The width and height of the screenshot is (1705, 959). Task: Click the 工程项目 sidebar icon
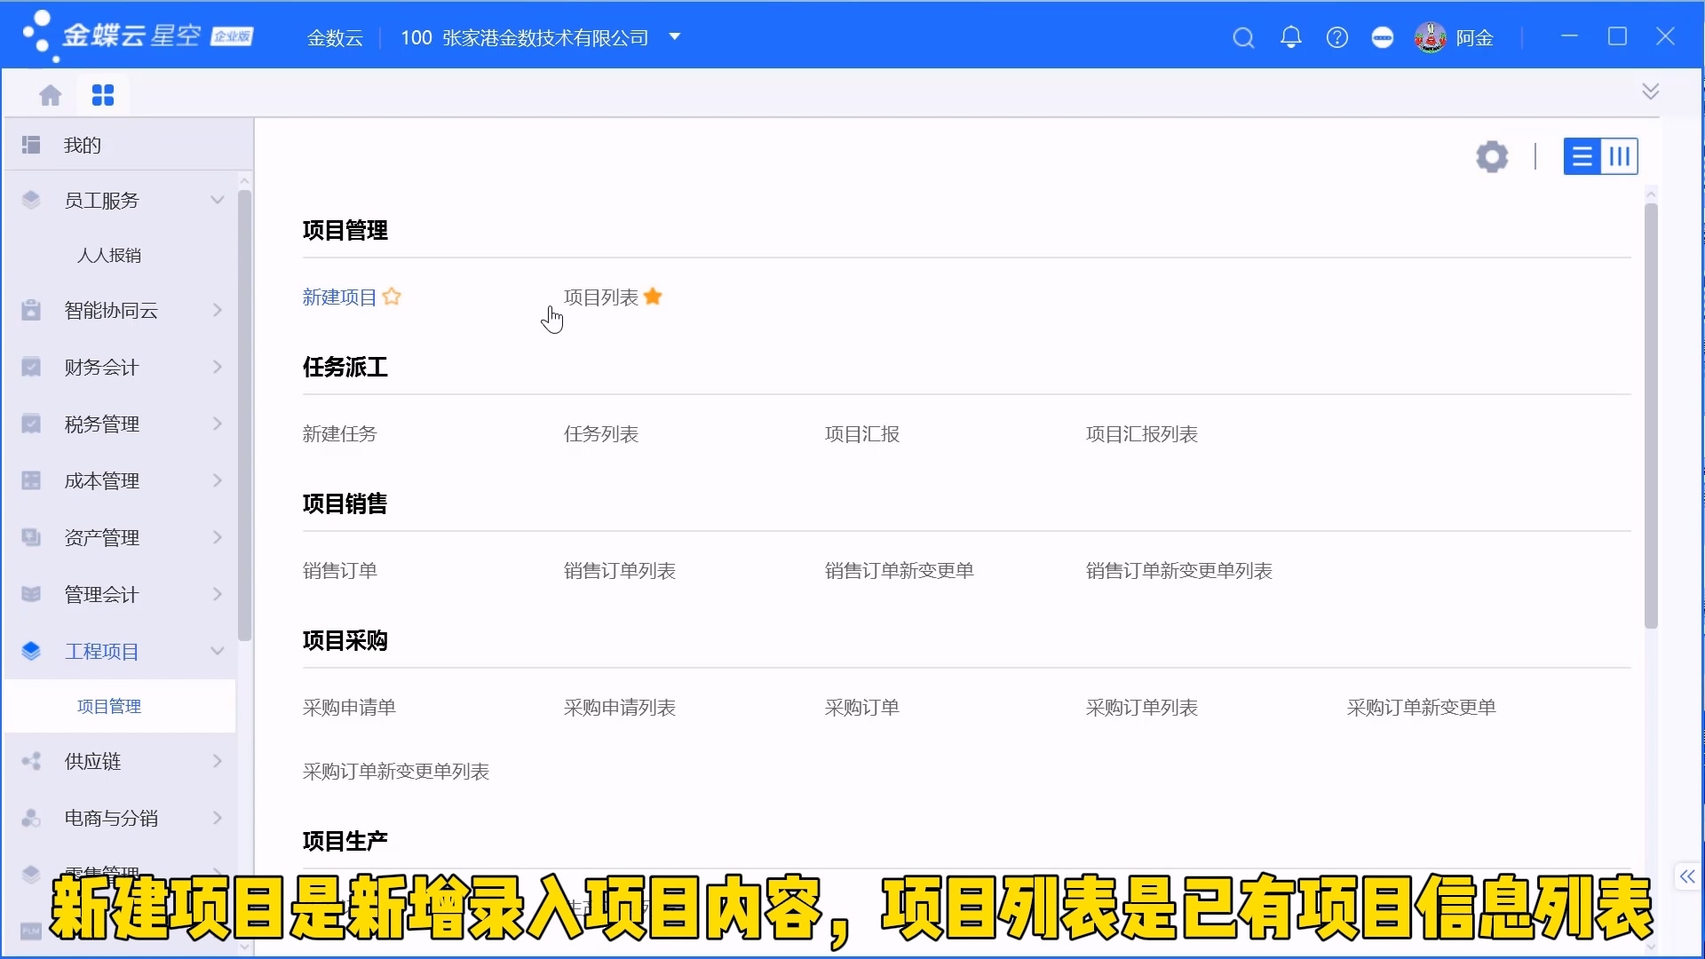(x=31, y=652)
